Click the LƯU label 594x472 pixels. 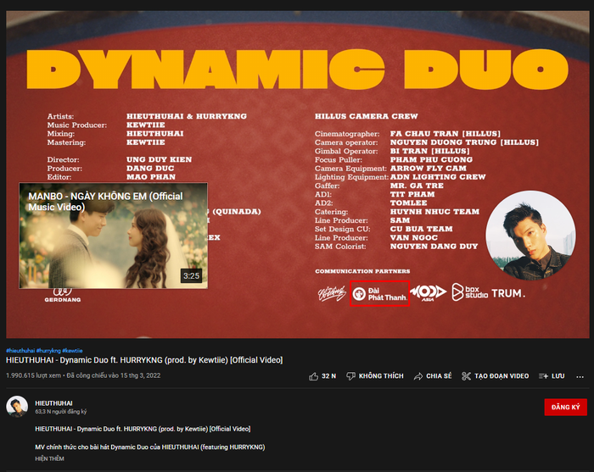click(558, 376)
